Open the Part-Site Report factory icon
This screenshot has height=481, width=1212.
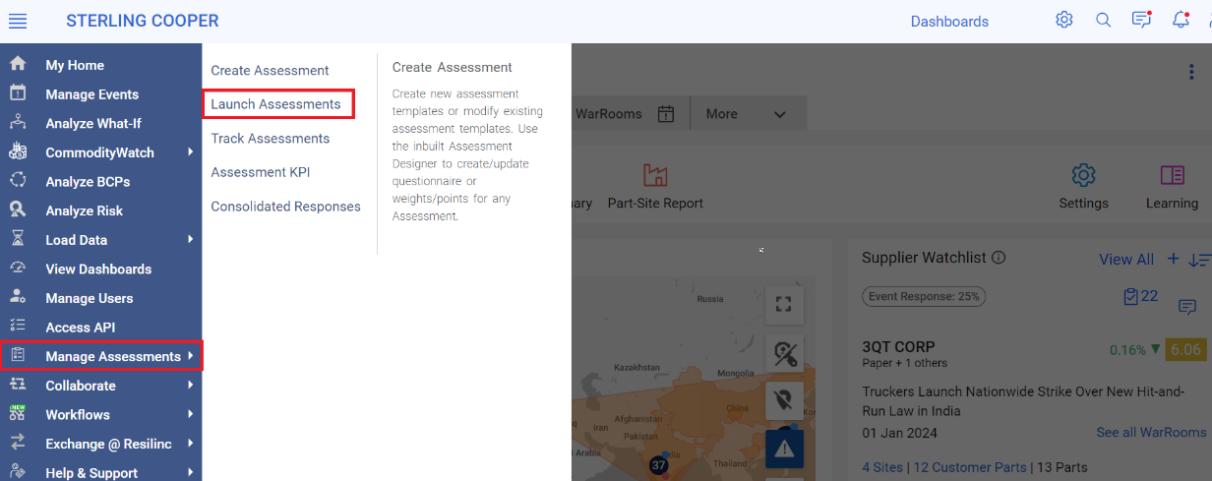click(655, 175)
